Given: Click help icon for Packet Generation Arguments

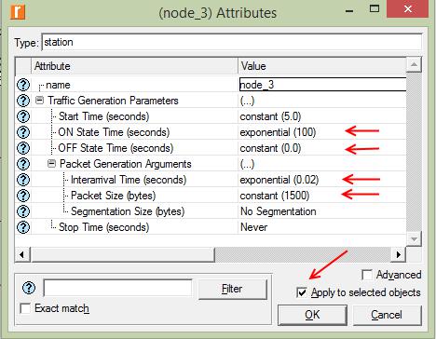Looking at the screenshot, I should pos(23,164).
